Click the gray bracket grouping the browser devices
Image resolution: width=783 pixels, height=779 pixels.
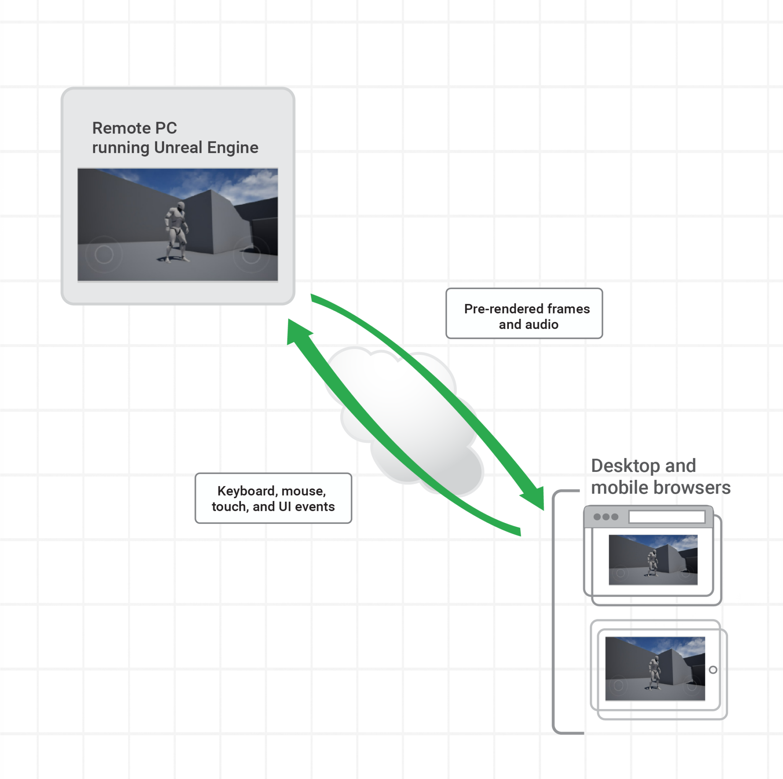(x=554, y=612)
